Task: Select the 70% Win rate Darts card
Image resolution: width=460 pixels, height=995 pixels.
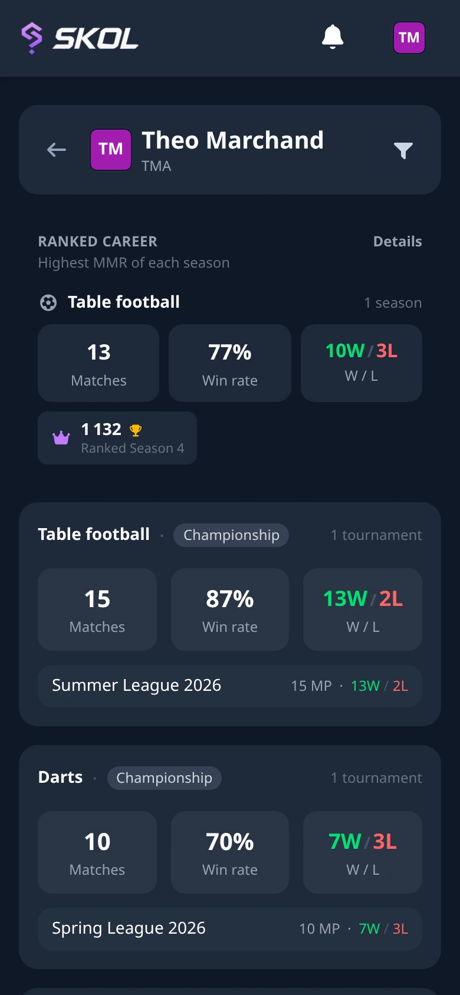Action: [230, 852]
